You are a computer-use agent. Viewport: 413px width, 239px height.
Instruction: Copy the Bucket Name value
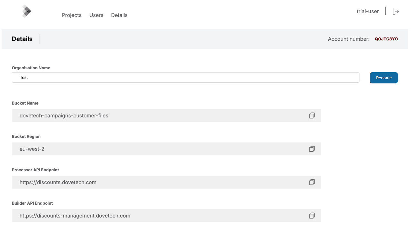pos(312,115)
